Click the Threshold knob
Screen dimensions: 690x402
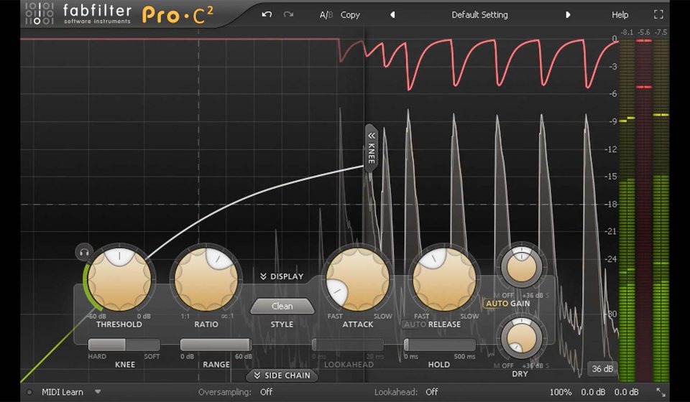119,279
